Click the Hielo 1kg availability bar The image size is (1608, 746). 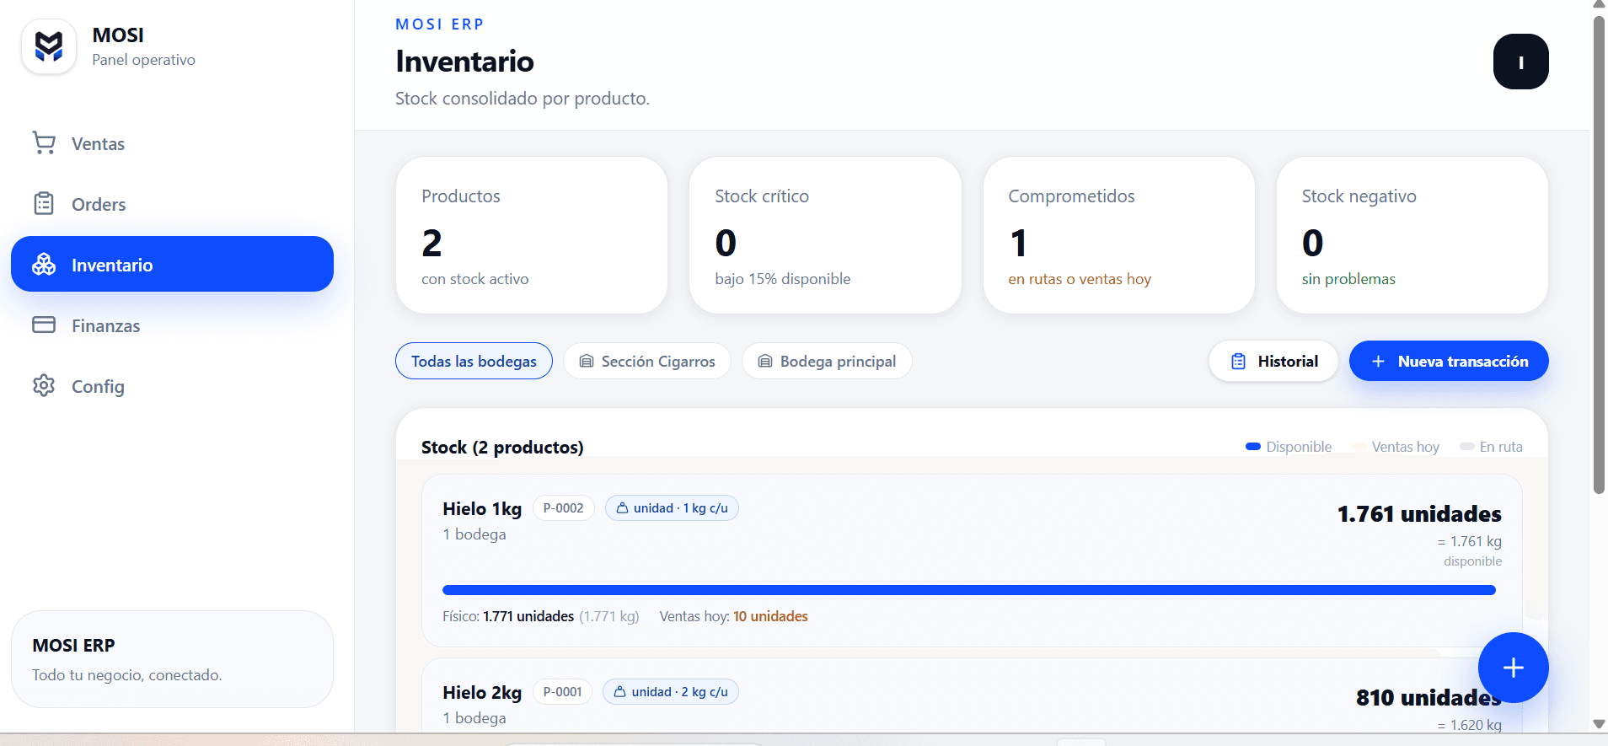coord(969,590)
